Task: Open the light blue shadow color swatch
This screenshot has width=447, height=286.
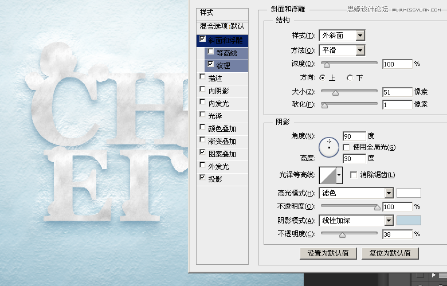Action: pyautogui.click(x=409, y=220)
